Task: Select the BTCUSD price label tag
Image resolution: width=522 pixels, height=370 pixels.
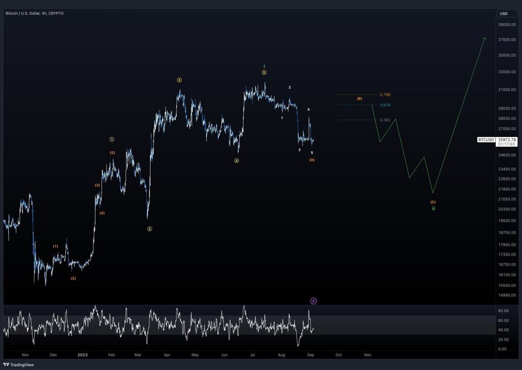Action: coord(486,140)
